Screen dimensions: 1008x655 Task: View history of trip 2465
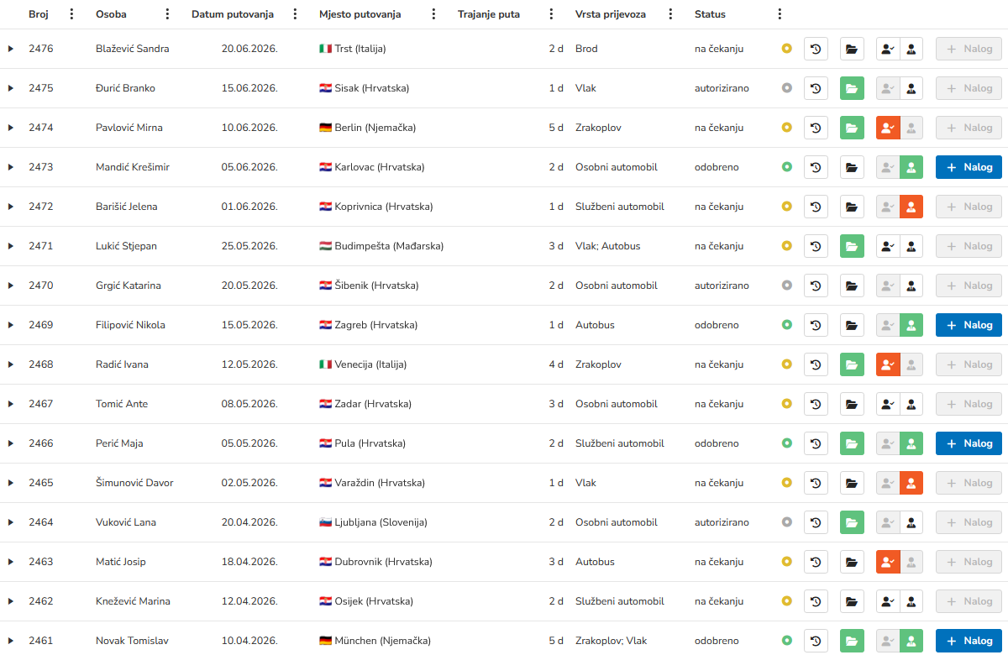tap(816, 483)
